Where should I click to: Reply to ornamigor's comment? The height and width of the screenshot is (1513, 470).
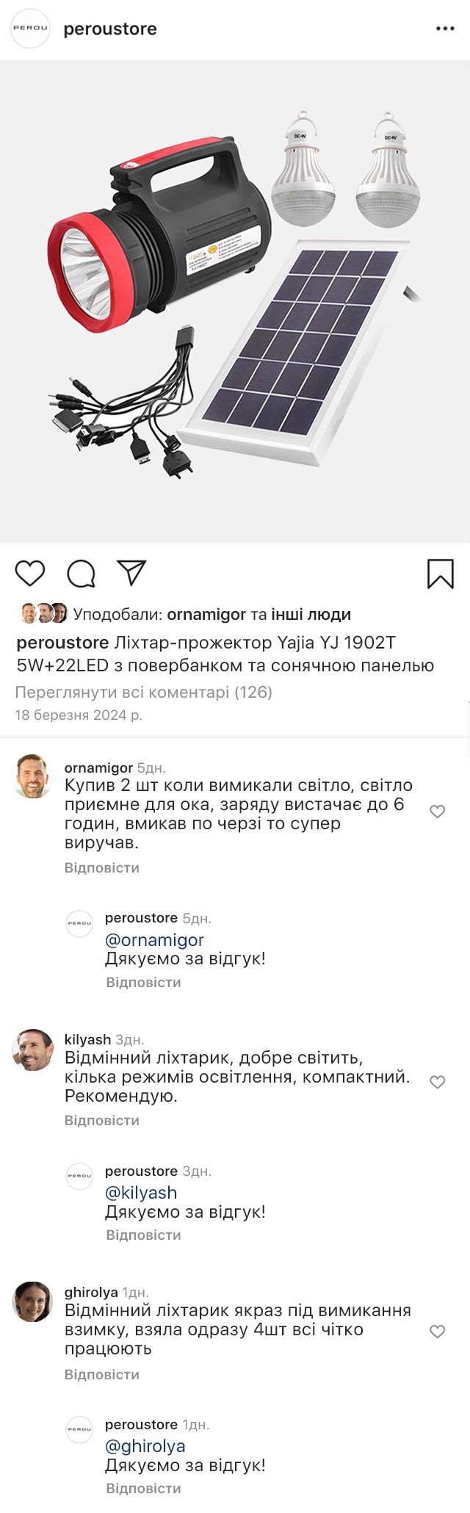[102, 868]
